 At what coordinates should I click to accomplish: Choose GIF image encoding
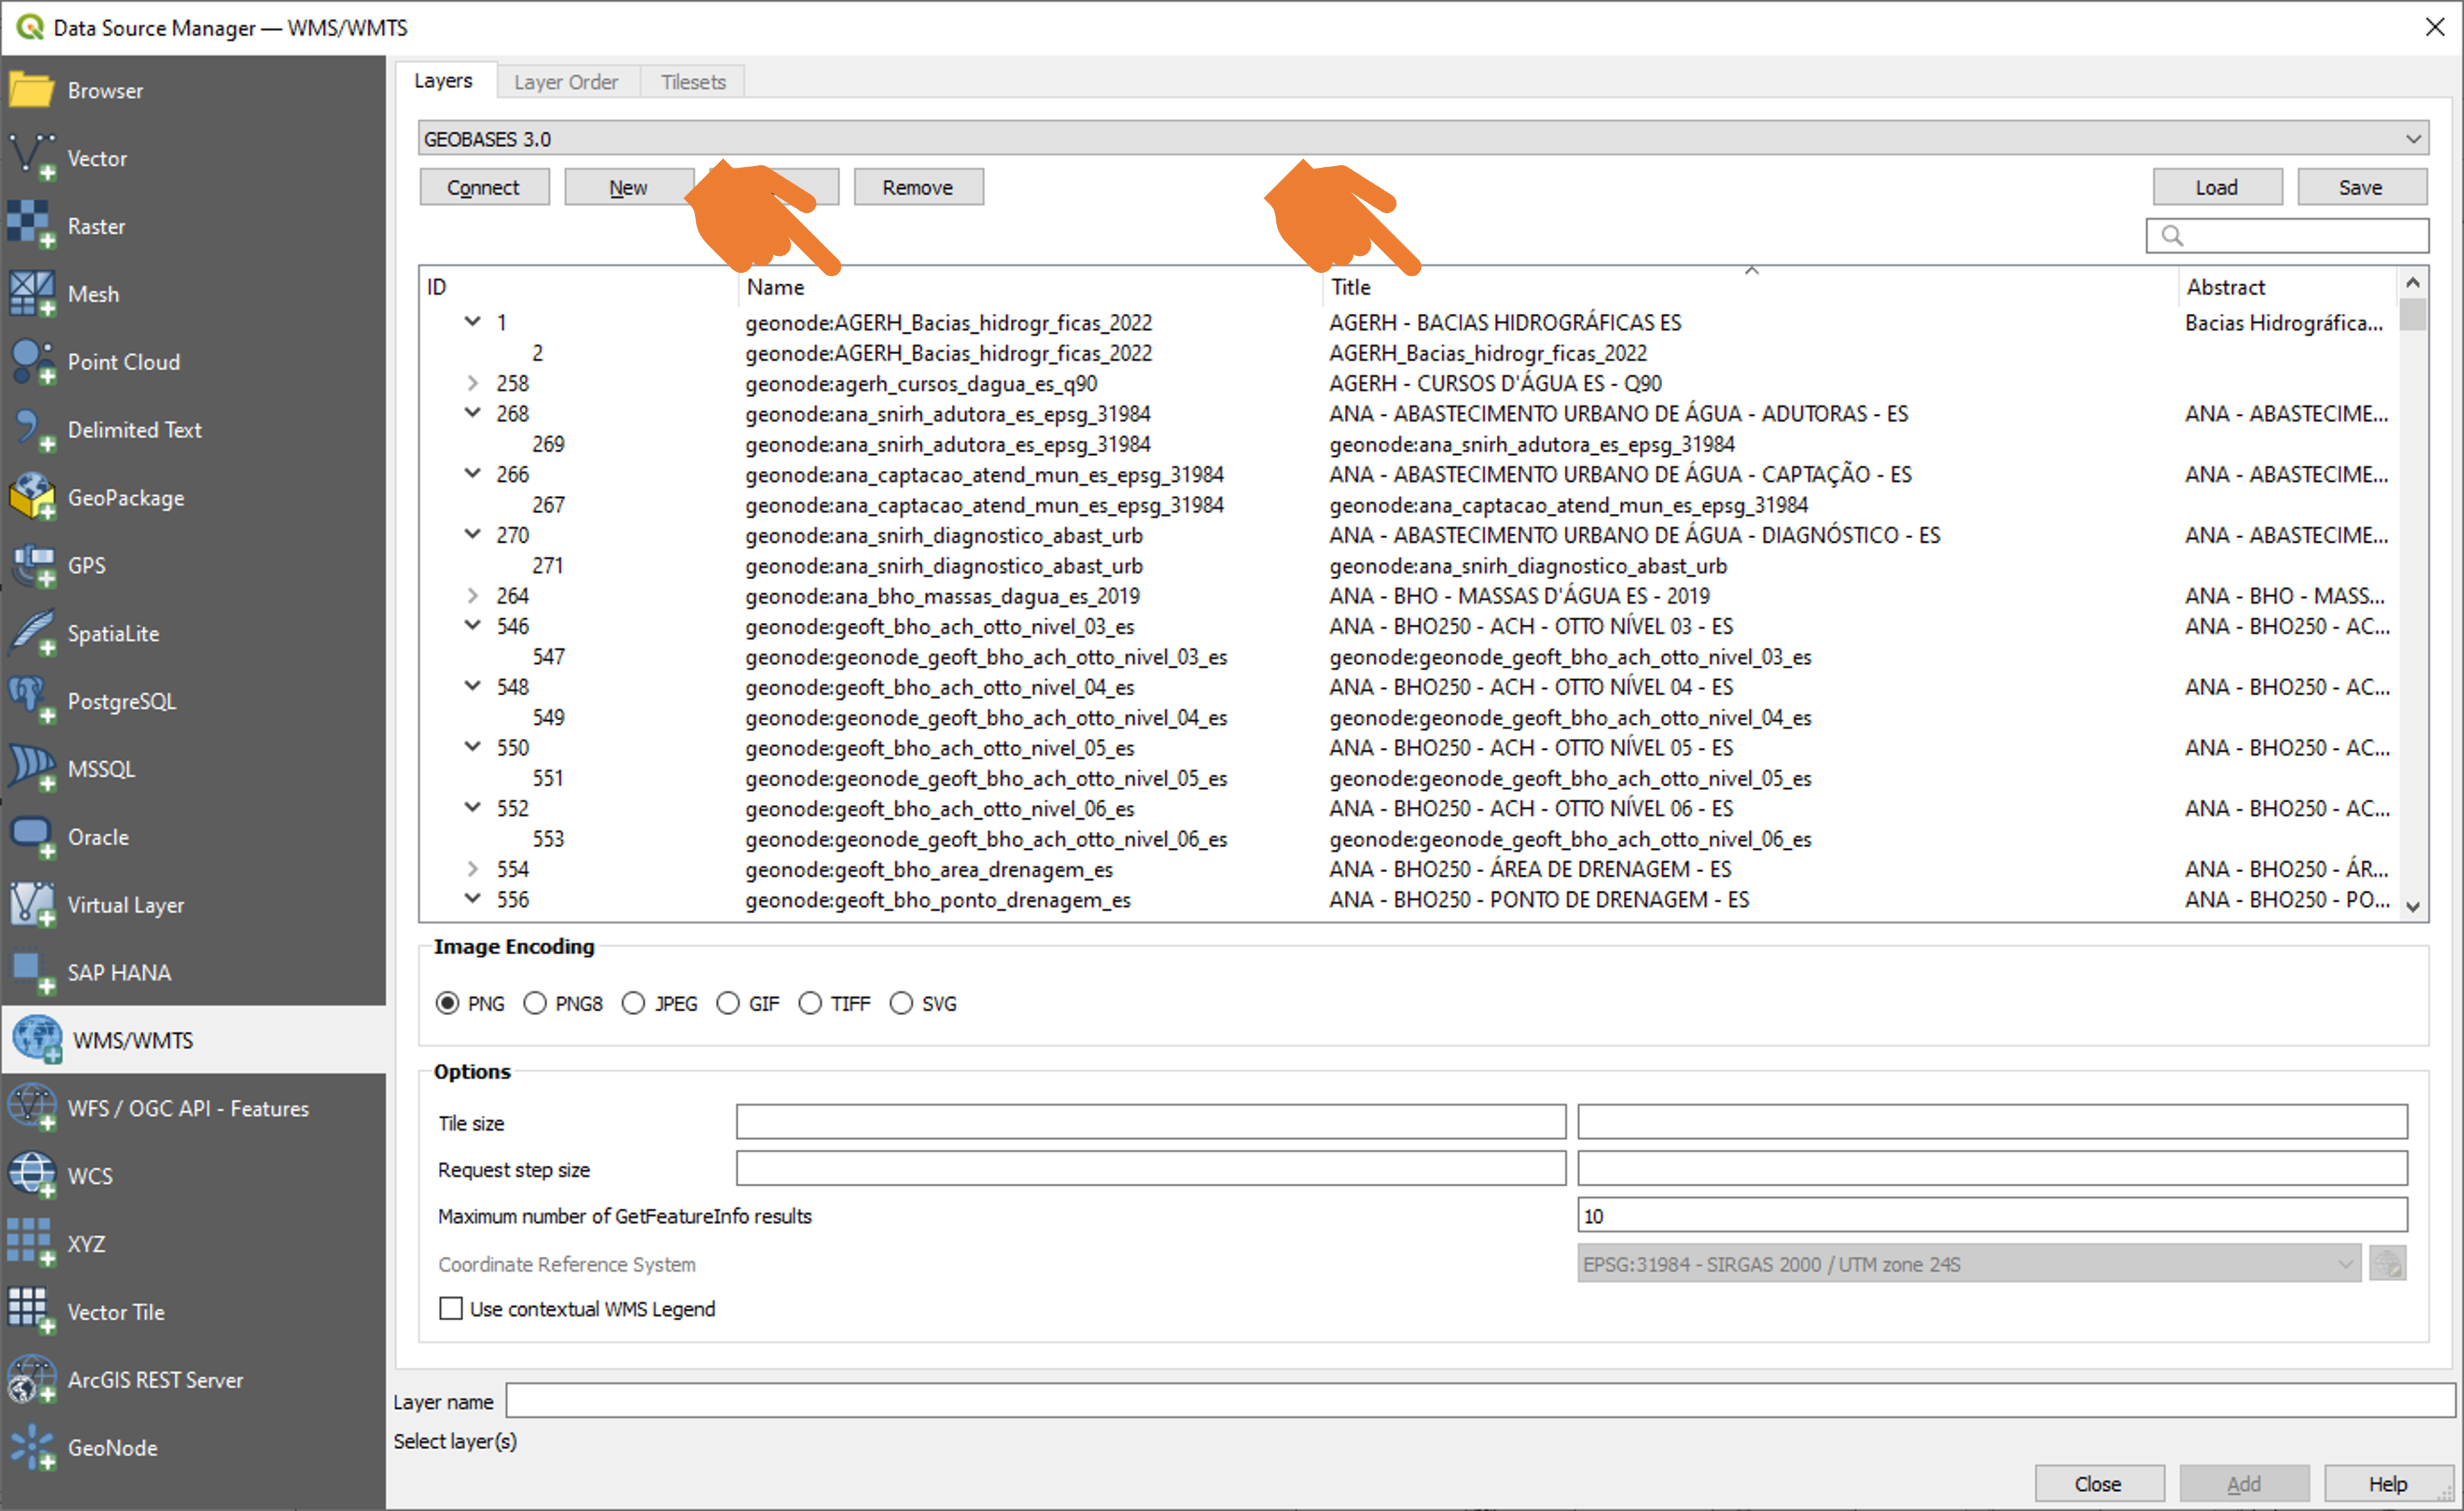(x=728, y=1003)
